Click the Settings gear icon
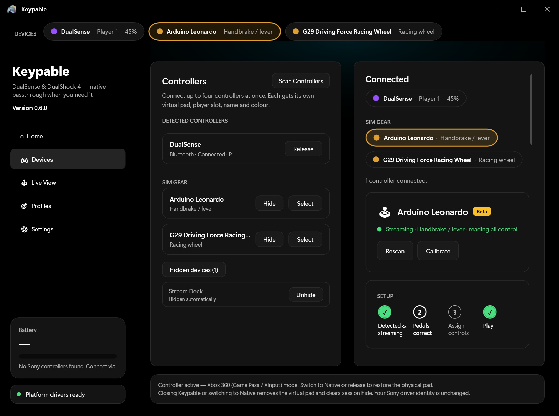 [x=24, y=229]
